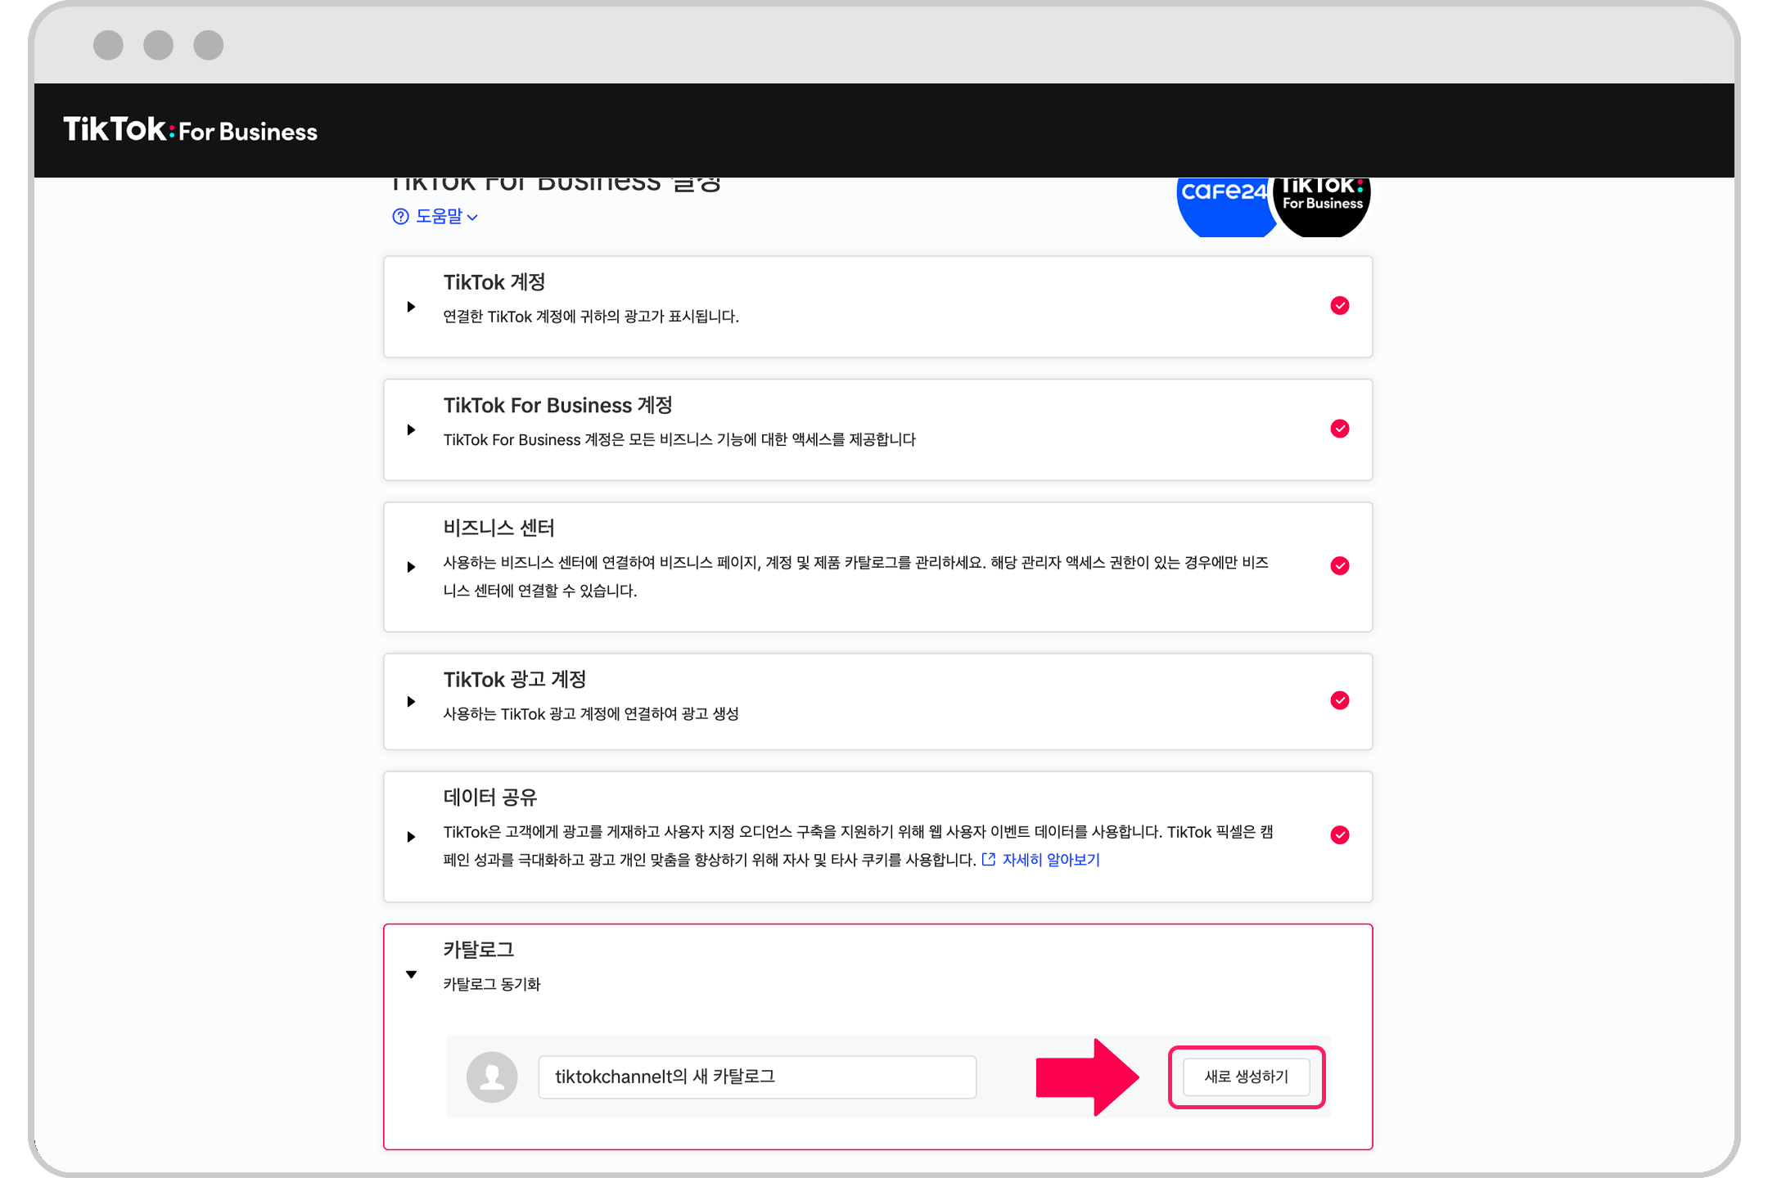Click the TikTok For Business header logo
This screenshot has height=1178, width=1768.
(190, 130)
